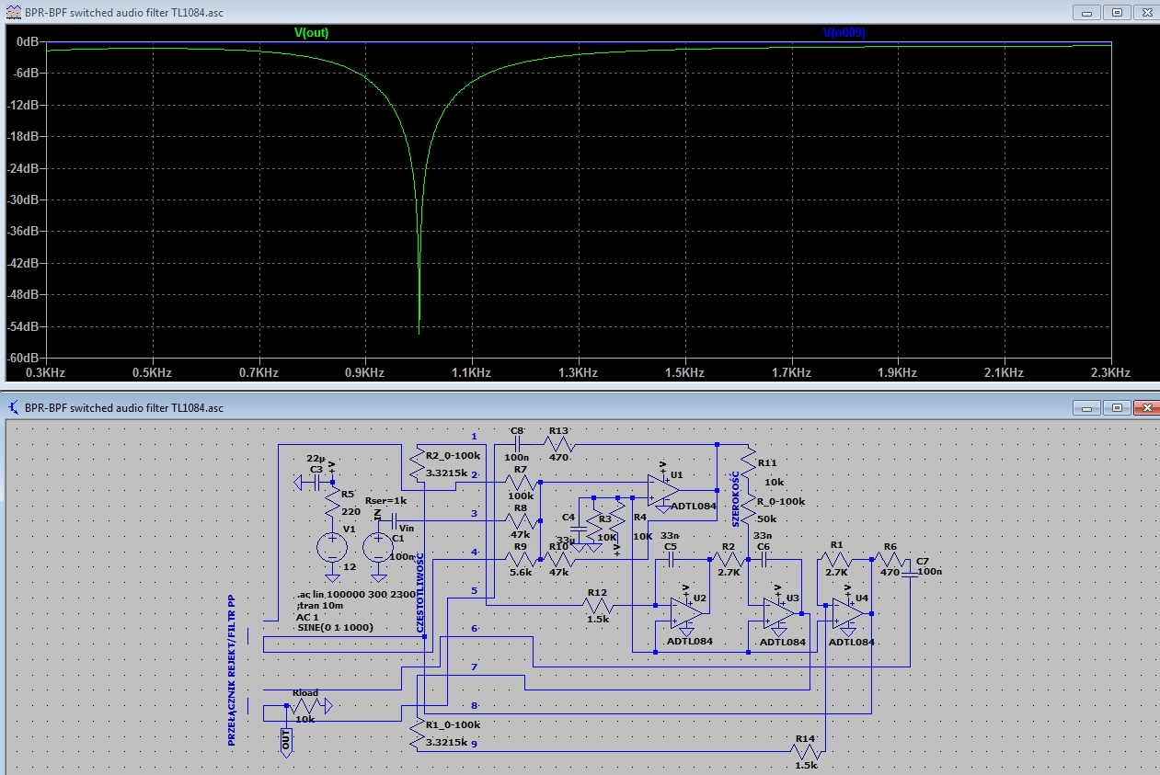
Task: Close the schematic window
Action: 1146,407
